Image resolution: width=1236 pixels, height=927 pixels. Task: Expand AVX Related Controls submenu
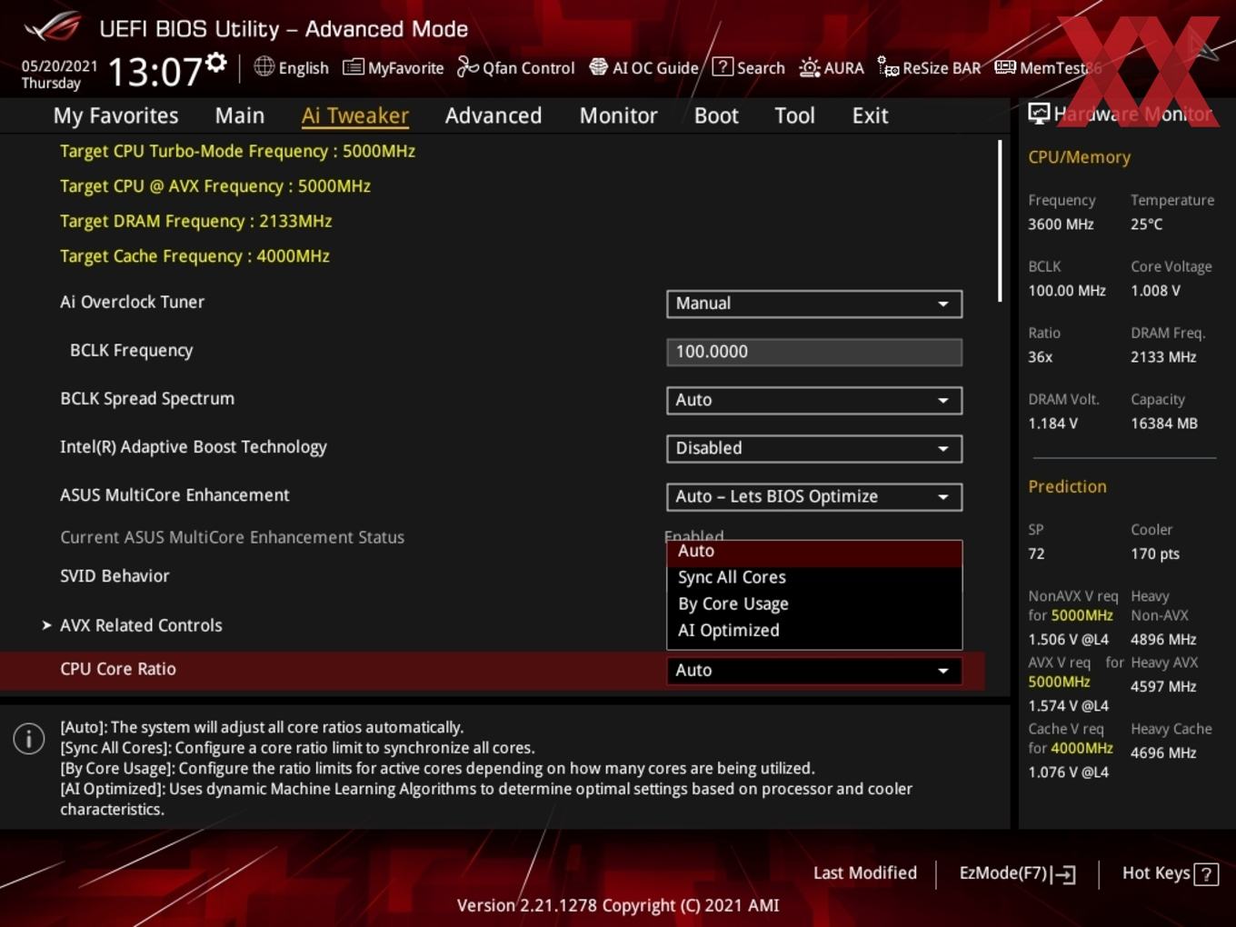tap(141, 625)
